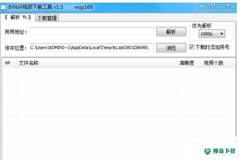This screenshot has width=240, height=160.
Task: Open the 1080p priority resolution dropdown
Action: (x=212, y=33)
